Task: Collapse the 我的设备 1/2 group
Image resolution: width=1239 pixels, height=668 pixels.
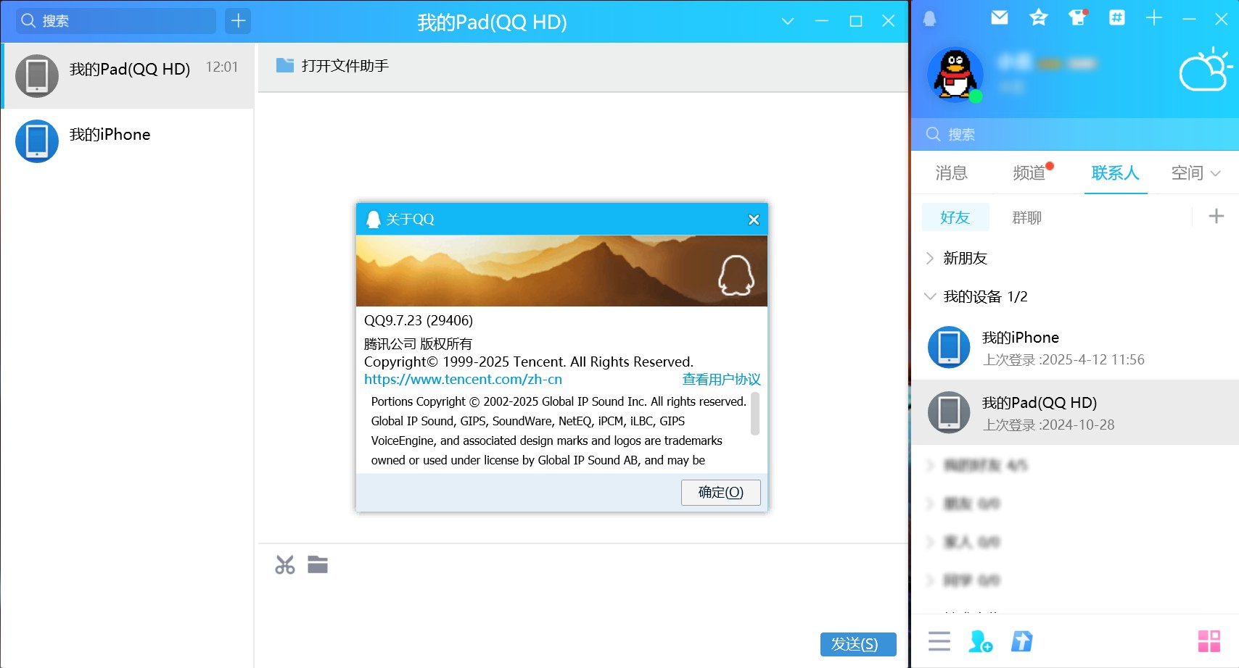Action: tap(930, 296)
